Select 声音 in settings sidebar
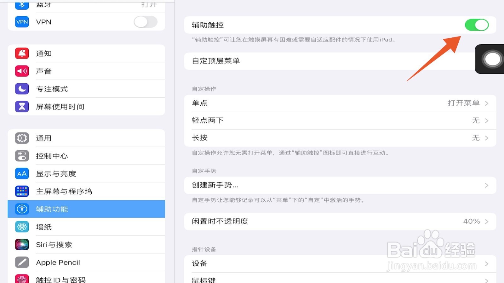Viewport: 504px width, 283px height. [x=86, y=71]
